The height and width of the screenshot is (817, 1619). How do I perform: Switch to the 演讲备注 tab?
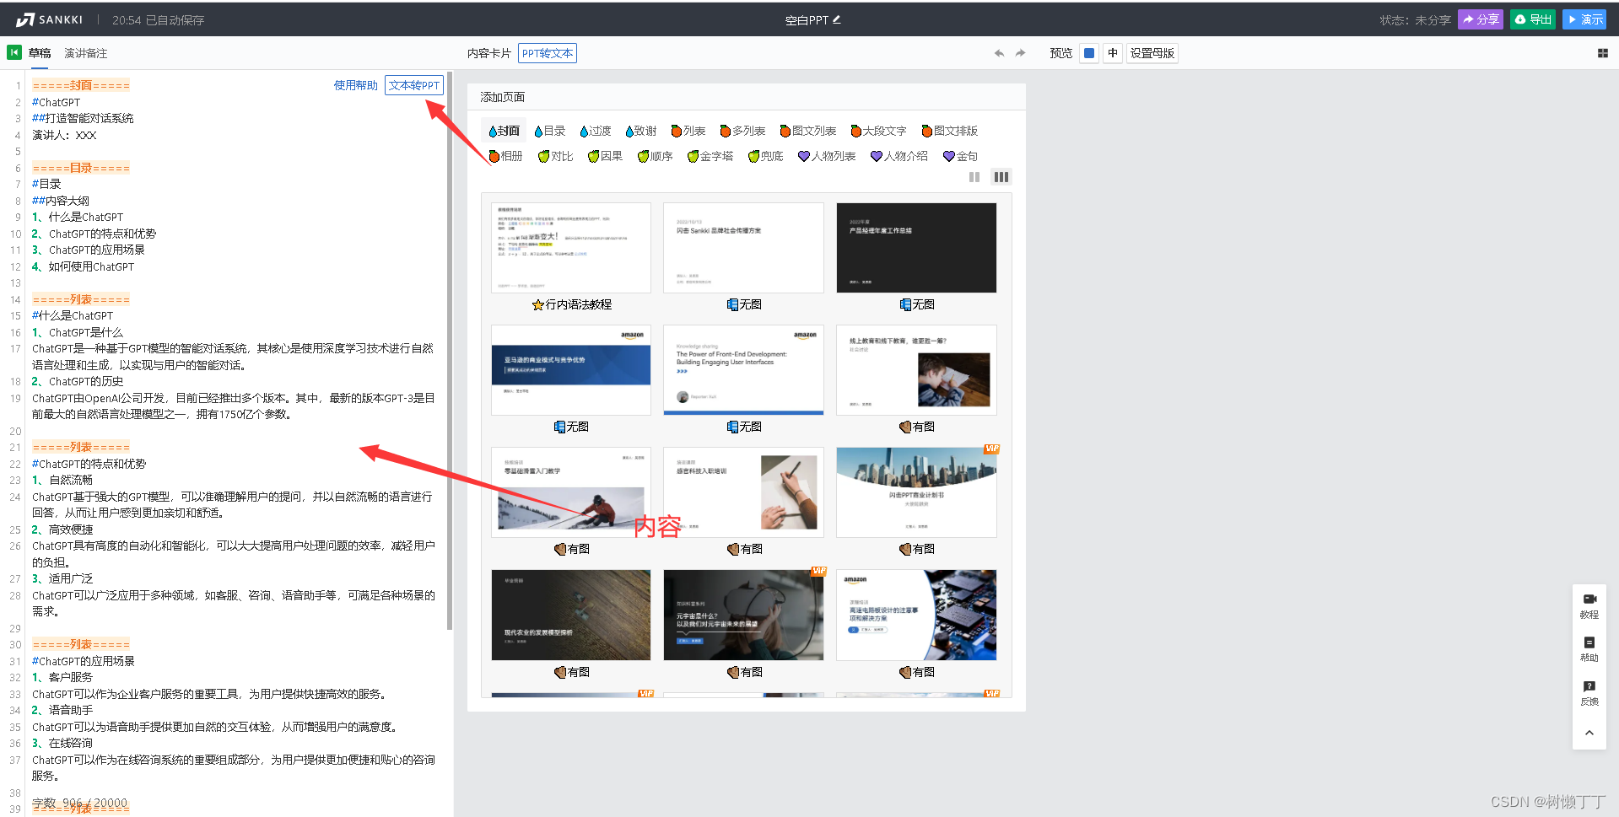(86, 53)
